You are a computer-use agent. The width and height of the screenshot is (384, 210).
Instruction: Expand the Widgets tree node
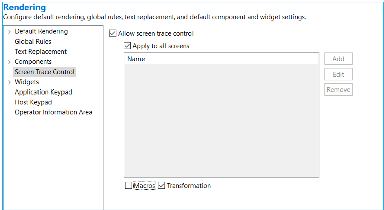(x=9, y=82)
